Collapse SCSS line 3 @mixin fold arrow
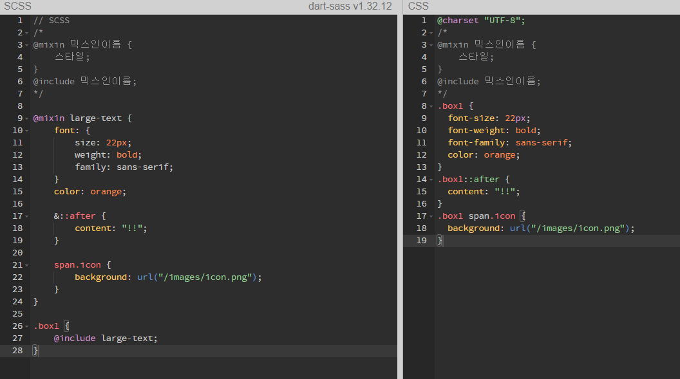 (27, 45)
